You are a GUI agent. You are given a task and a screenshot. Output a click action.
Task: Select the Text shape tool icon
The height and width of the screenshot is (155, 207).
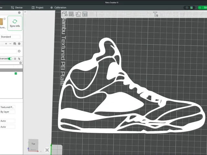(x=156, y=14)
